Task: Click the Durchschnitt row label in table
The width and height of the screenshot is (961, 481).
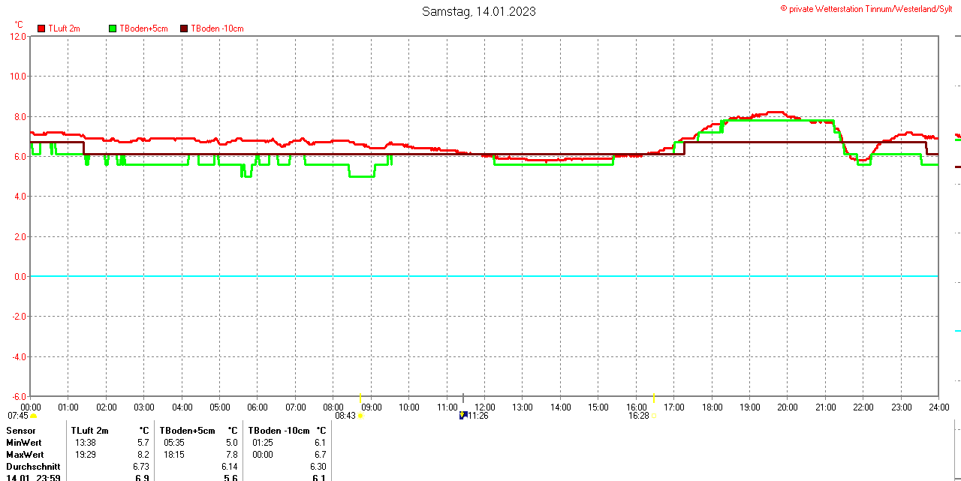Action: coord(33,467)
